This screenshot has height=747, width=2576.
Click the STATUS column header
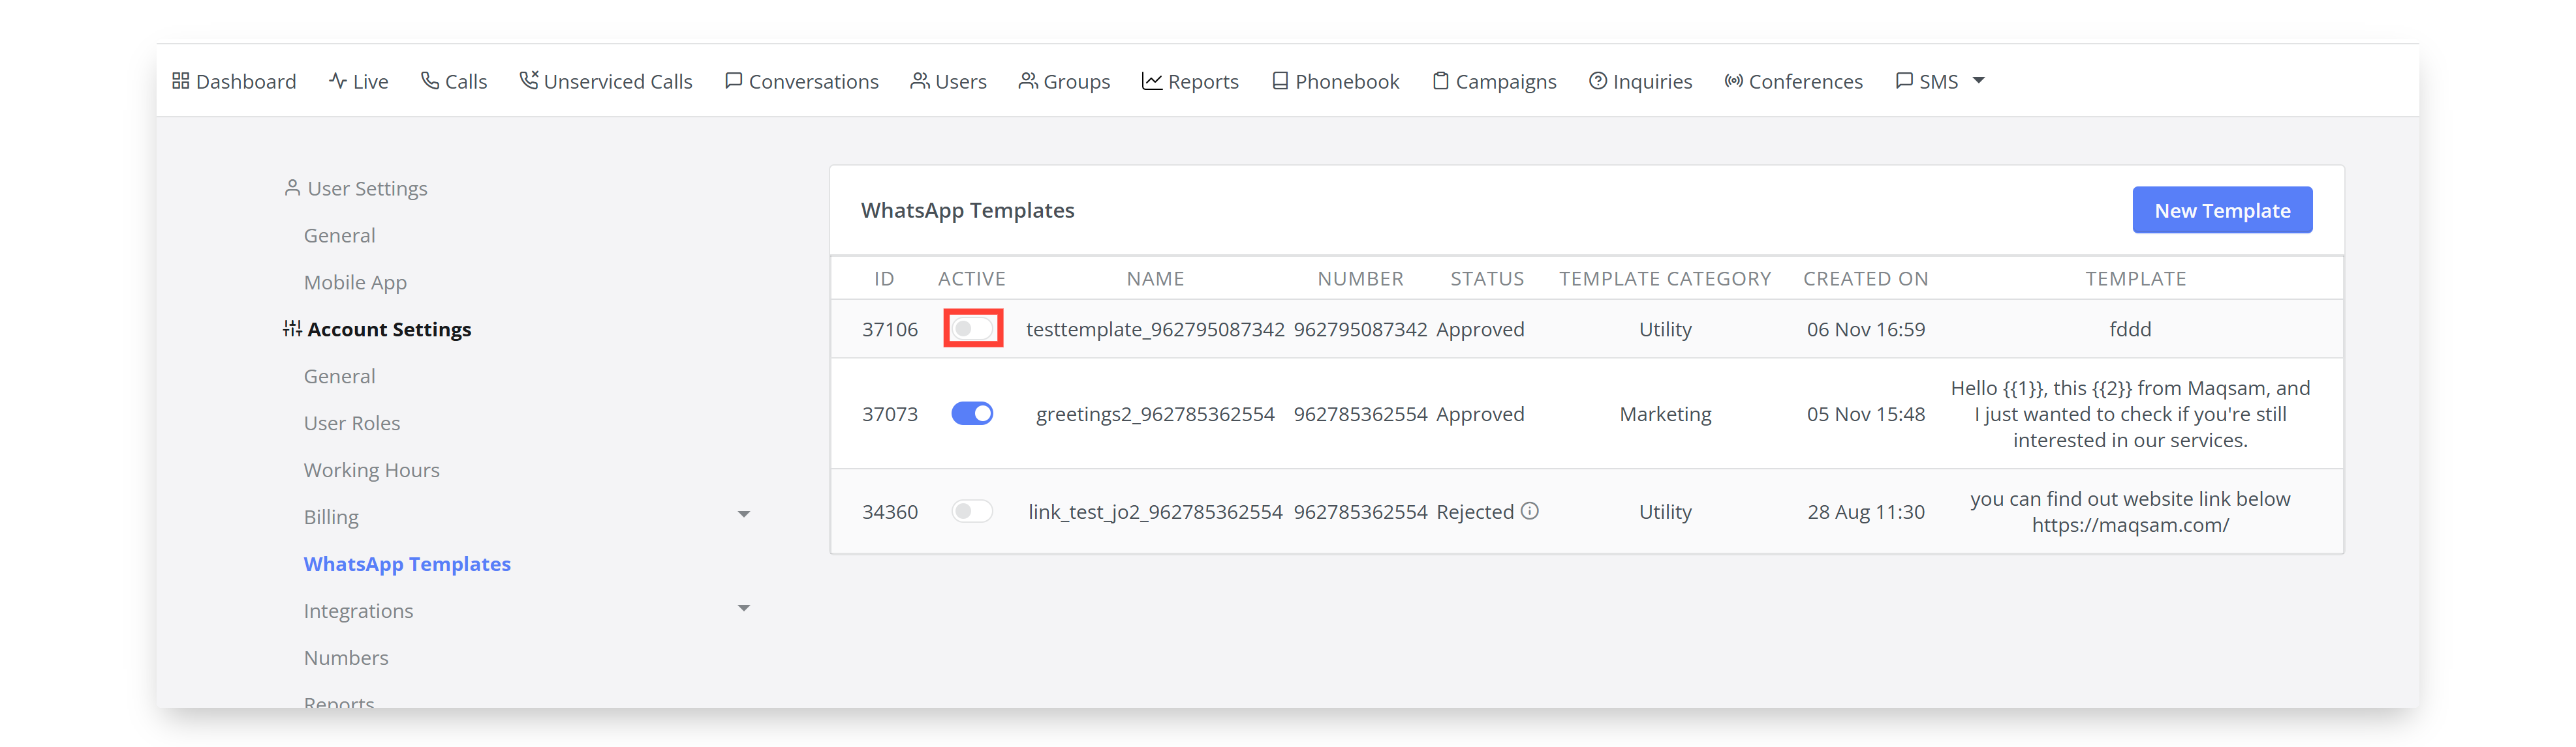point(1487,278)
